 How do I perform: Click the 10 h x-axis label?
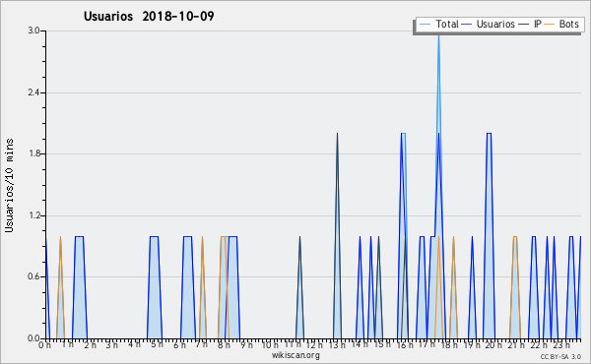click(270, 345)
